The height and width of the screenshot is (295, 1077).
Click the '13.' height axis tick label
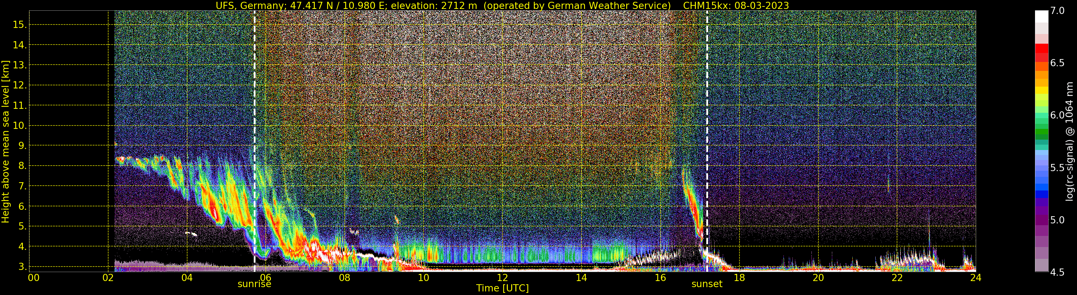[20, 65]
